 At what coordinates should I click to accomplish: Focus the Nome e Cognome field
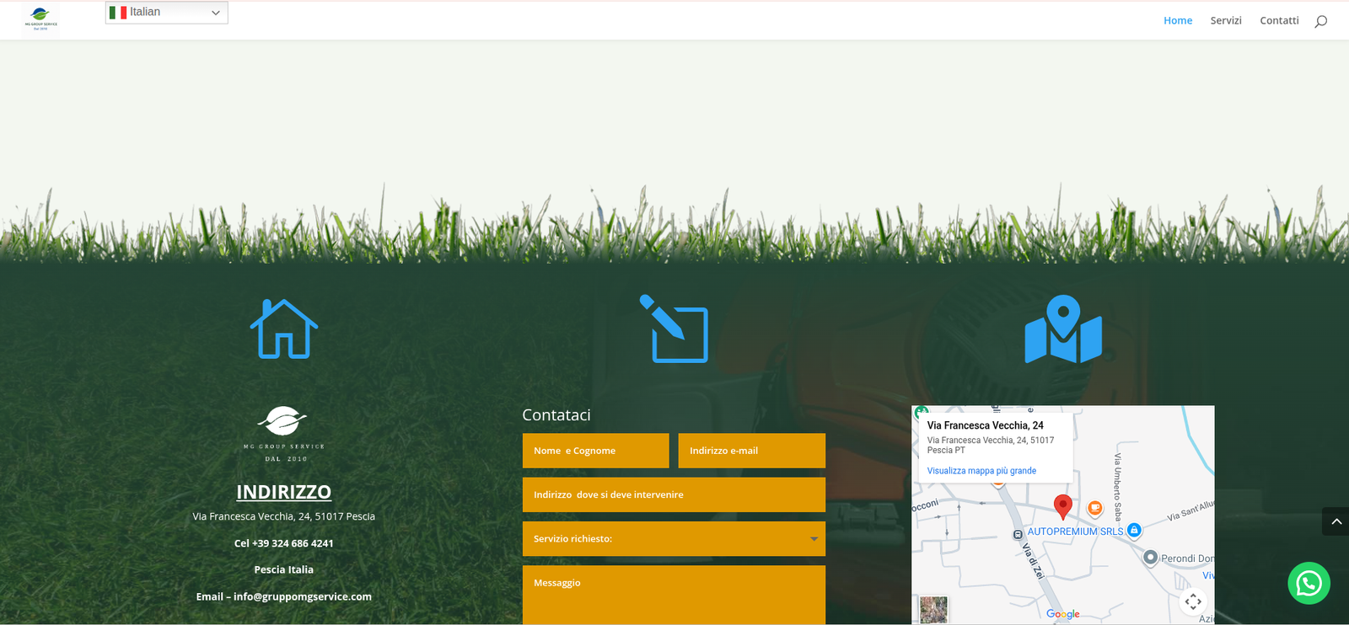point(595,451)
